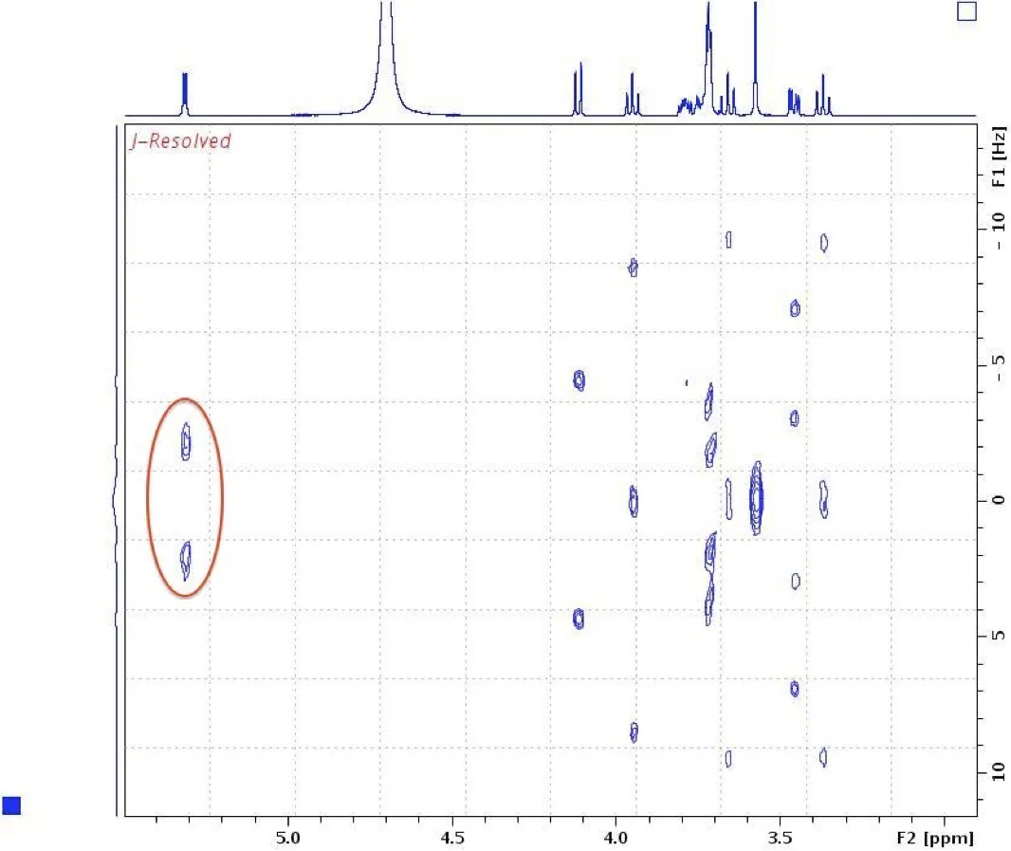
Task: Click the large central contour peak near 3.57 ppm
Action: pyautogui.click(x=756, y=498)
